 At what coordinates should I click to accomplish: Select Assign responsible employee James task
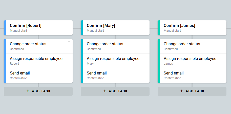(x=193, y=61)
